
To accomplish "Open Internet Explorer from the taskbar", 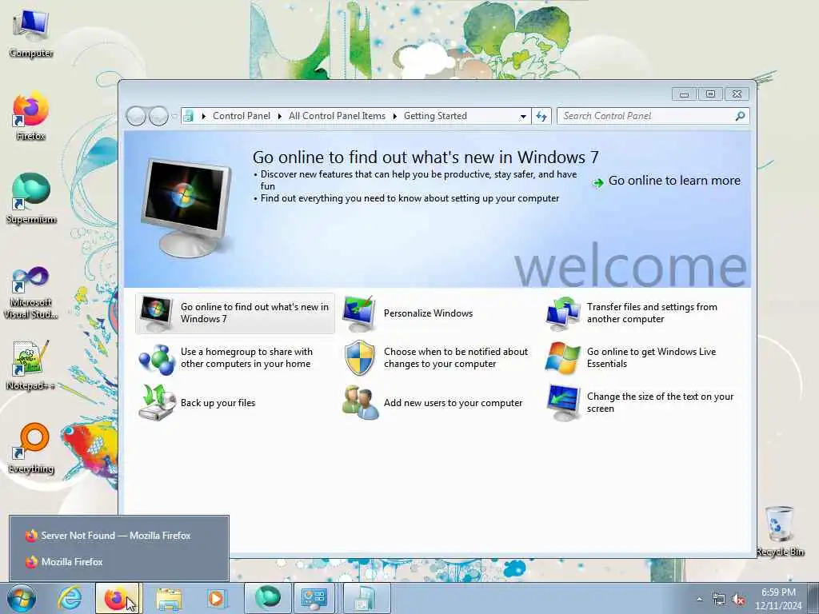I will coord(70,598).
